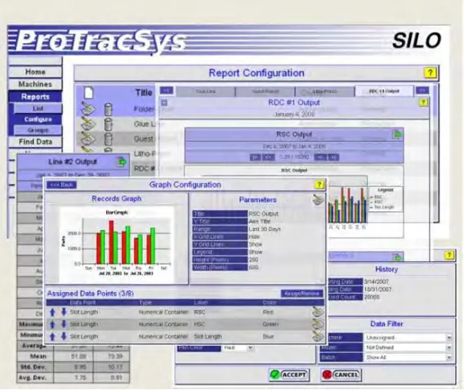Click the CANCEL button
Image resolution: width=464 pixels, height=390 pixels.
(341, 375)
